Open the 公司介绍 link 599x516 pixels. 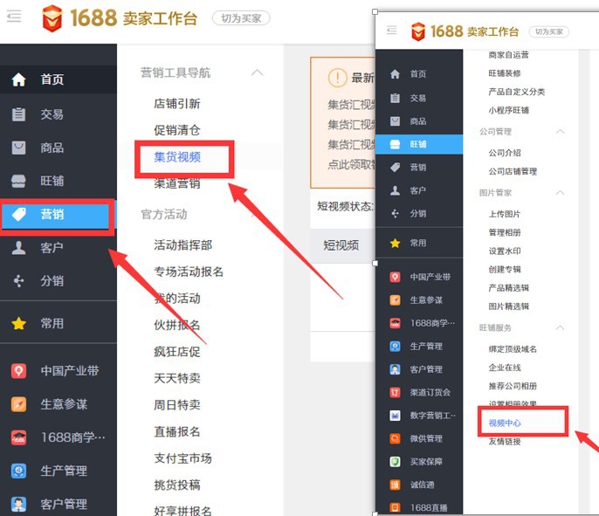click(x=505, y=153)
